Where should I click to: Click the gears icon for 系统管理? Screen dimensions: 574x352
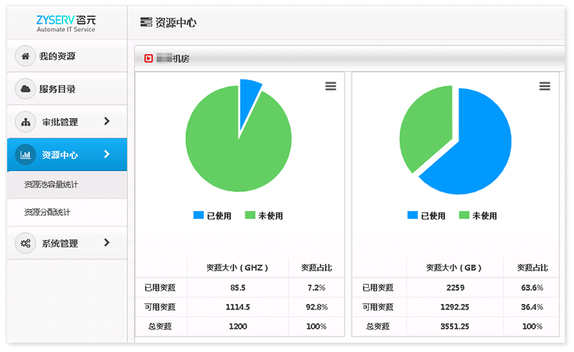click(x=26, y=243)
